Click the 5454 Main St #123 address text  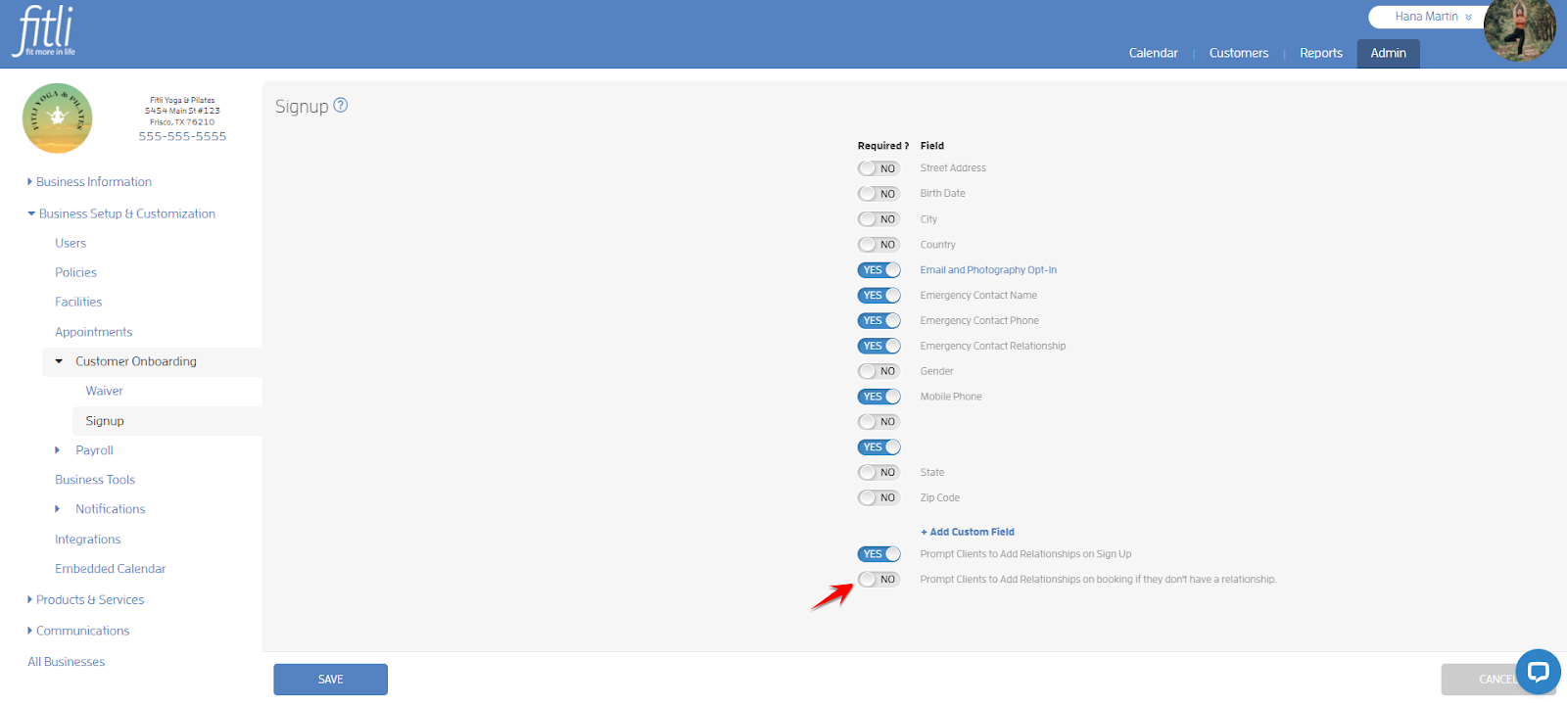pyautogui.click(x=182, y=111)
